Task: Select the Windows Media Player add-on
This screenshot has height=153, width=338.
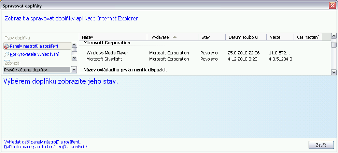Action: (x=107, y=53)
